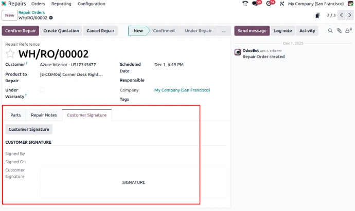Screen dimensions: 355x211
Task: Open the My Company (San Francisco) switcher
Action: pyautogui.click(x=317, y=4)
